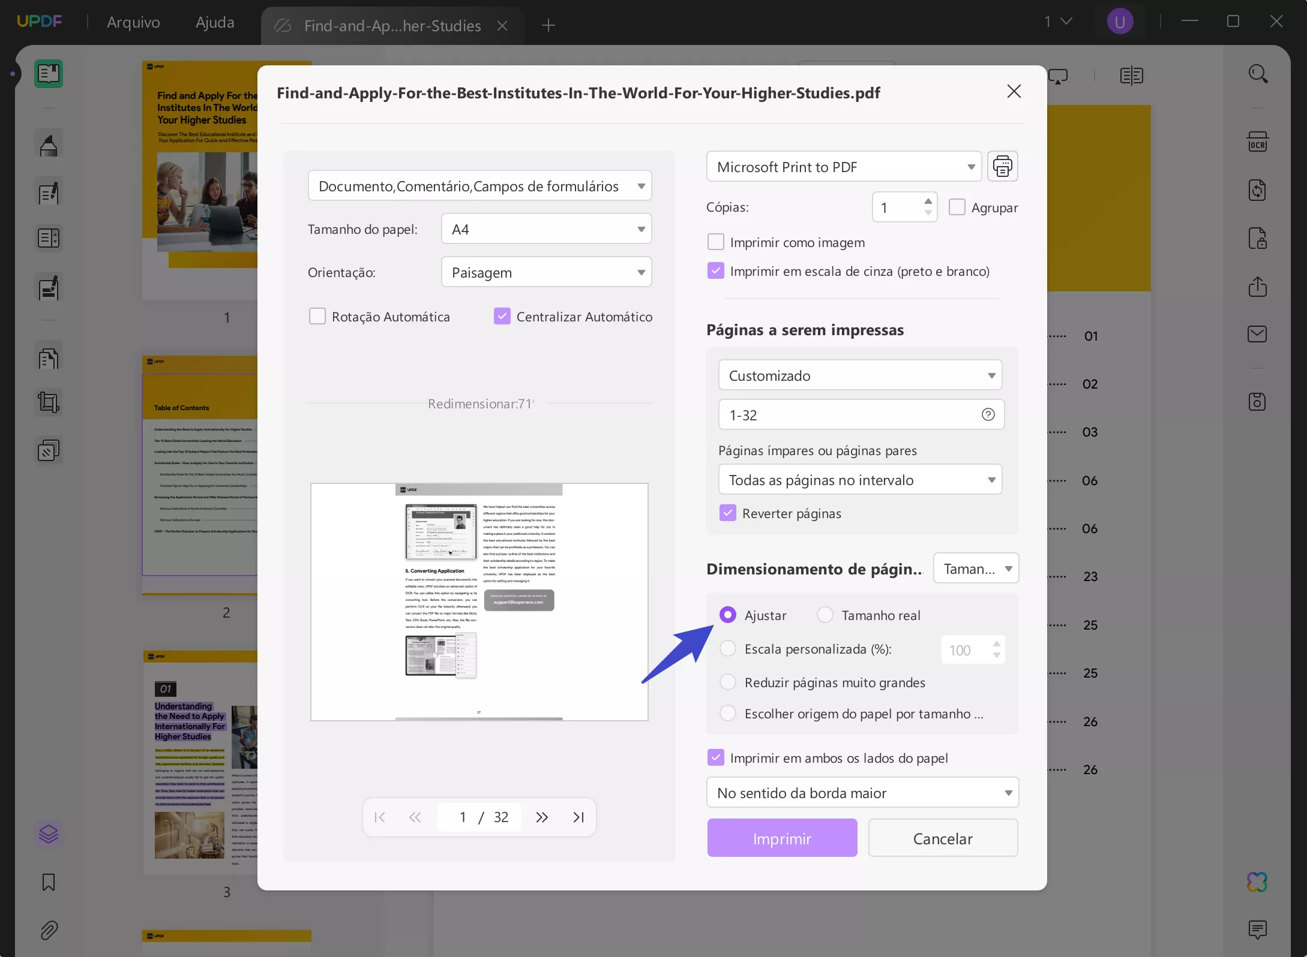Open the crop pages tool
The image size is (1307, 957).
pos(48,402)
